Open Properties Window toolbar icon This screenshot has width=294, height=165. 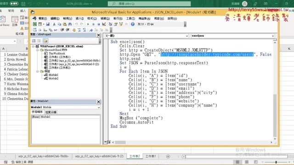(x=116, y=24)
